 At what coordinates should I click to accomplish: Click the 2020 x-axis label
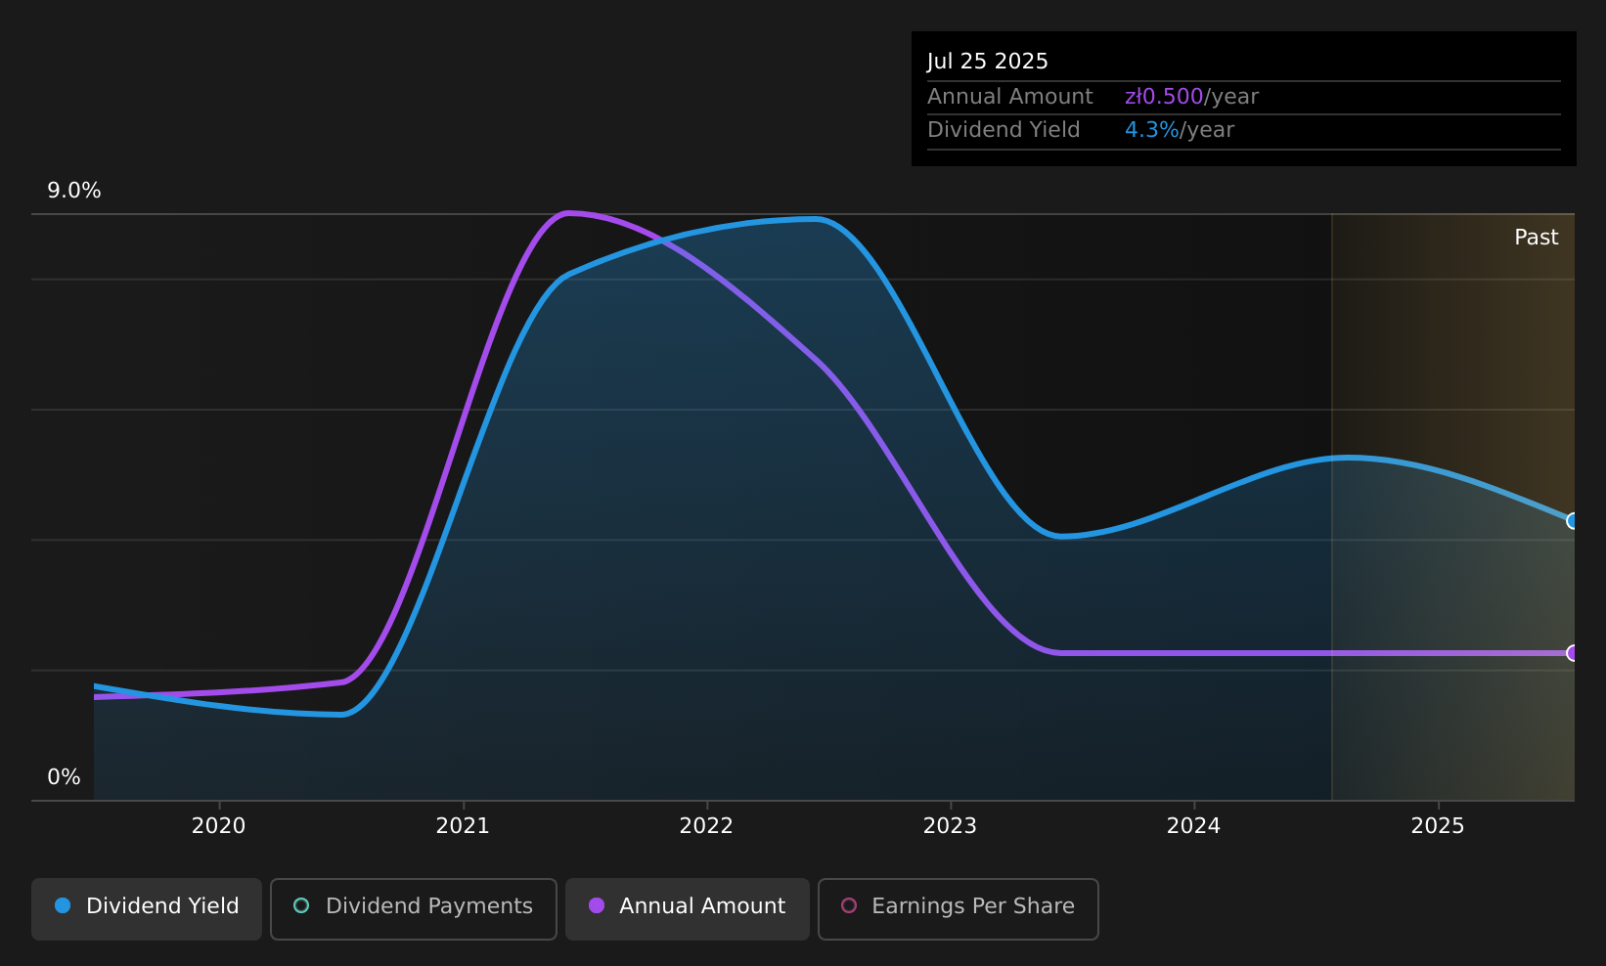[219, 826]
